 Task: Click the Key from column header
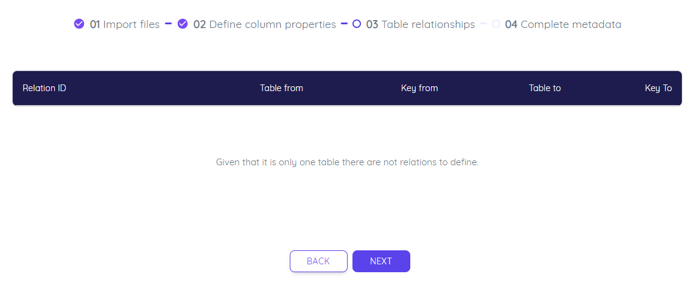point(419,88)
